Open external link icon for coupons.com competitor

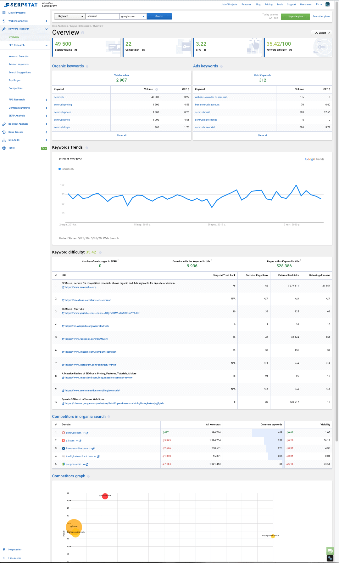click(87, 464)
